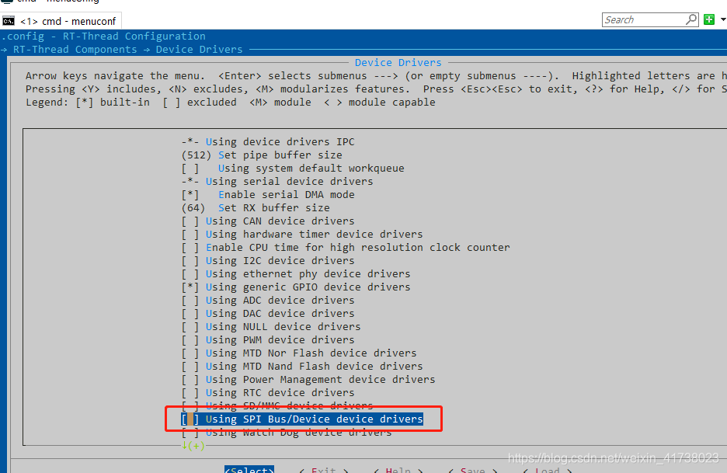Toggle Using ethernet phy device drivers

tap(296, 273)
